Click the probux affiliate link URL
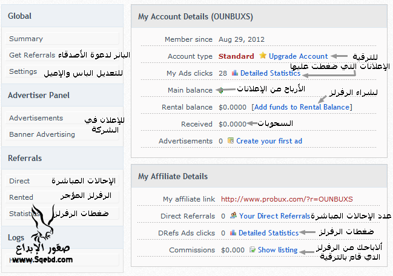This screenshot has height=276, width=393. click(286, 199)
